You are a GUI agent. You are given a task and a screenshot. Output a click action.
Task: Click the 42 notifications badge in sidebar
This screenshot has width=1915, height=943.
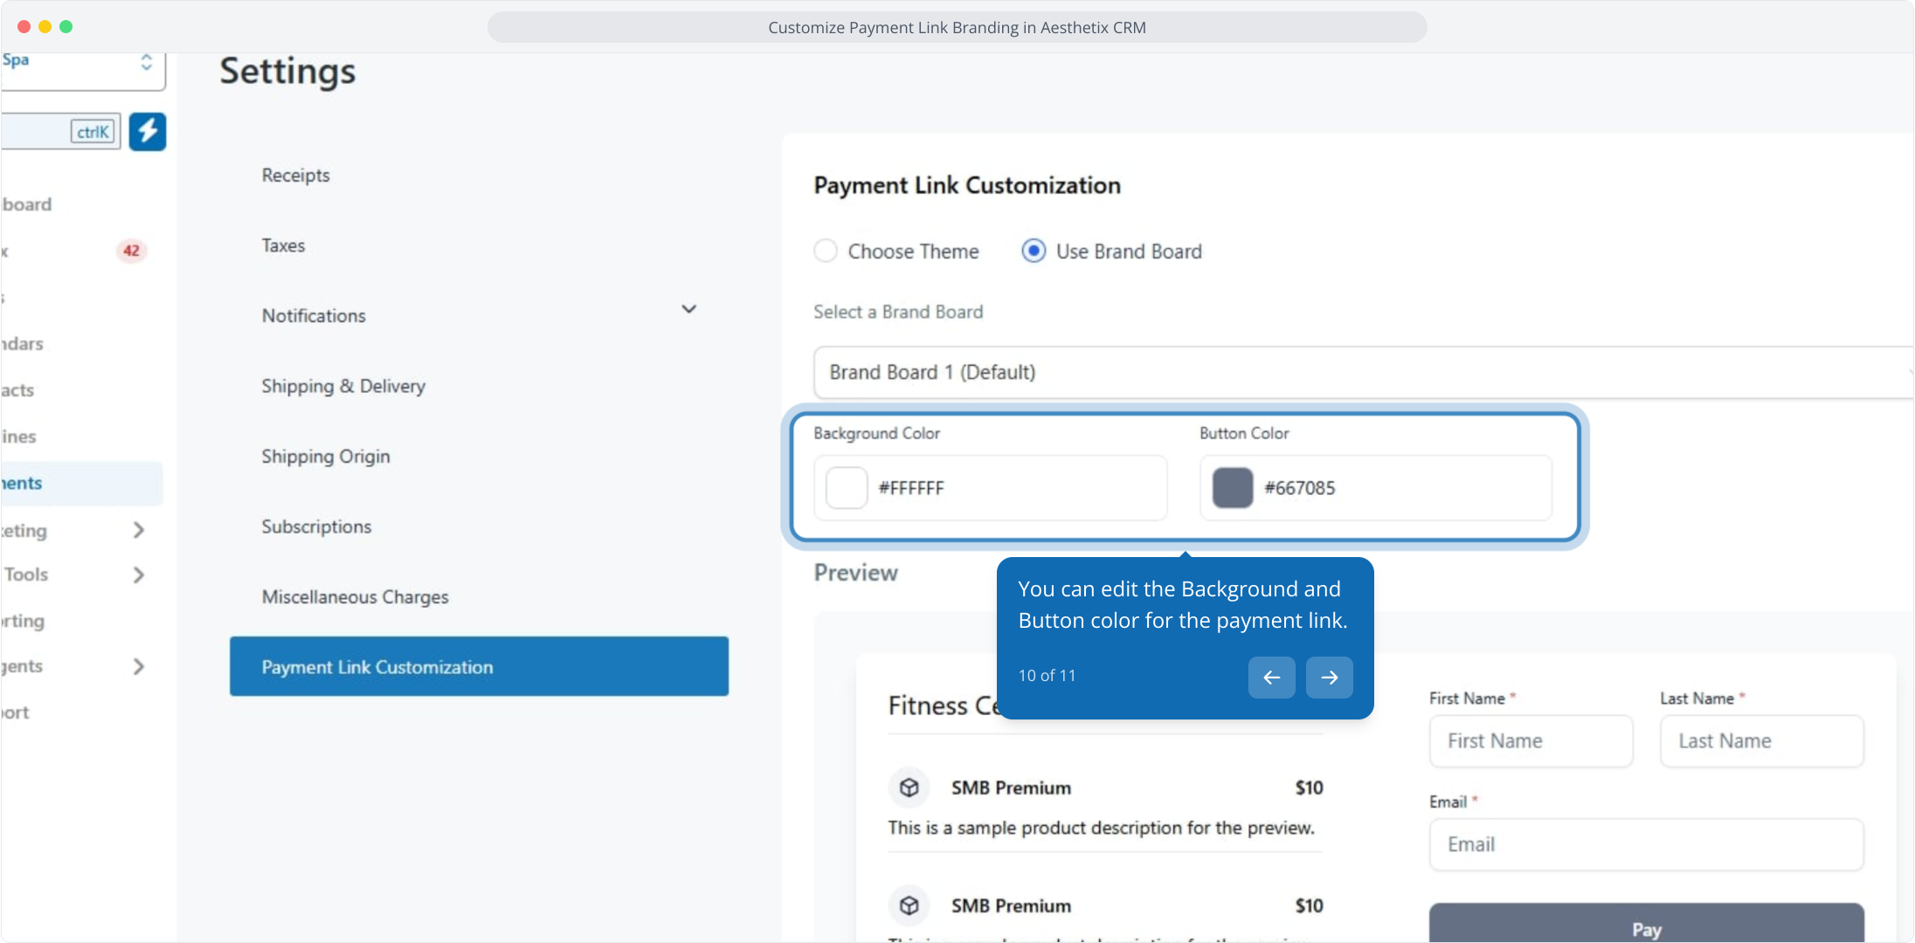[x=131, y=251]
